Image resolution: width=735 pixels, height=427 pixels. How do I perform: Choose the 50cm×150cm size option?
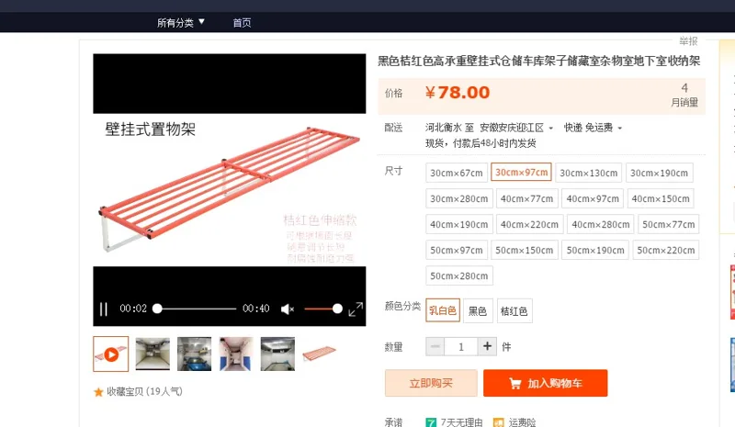[524, 250]
